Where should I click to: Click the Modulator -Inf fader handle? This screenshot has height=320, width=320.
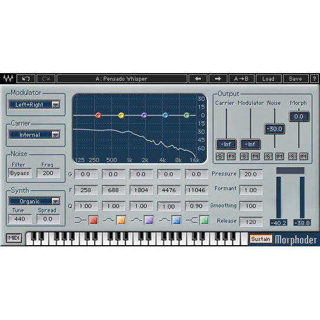[250, 144]
